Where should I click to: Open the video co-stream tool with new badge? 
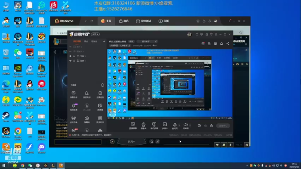click(73, 107)
